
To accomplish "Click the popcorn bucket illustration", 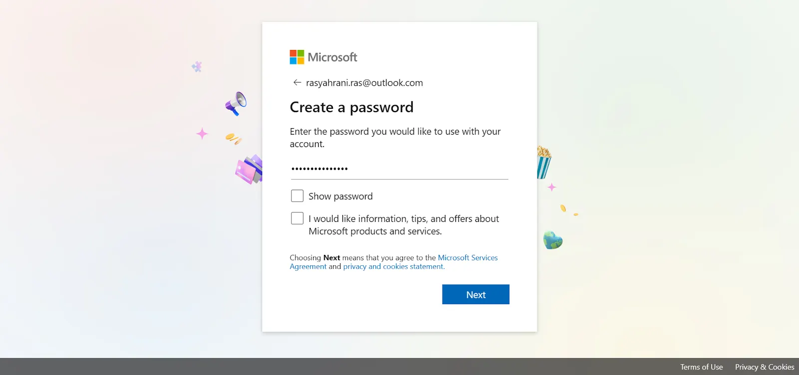I will pyautogui.click(x=543, y=162).
